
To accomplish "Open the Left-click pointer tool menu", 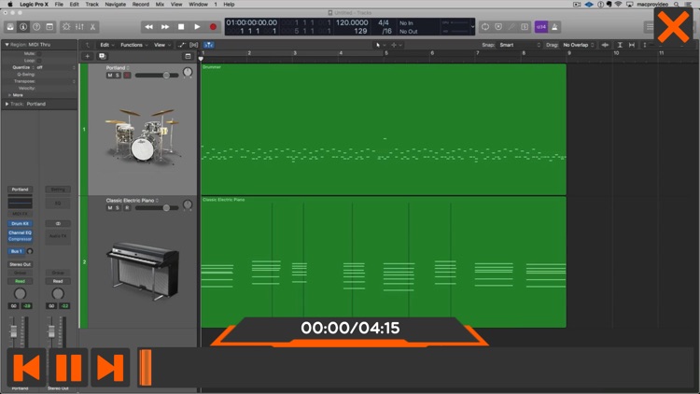I will (x=381, y=45).
